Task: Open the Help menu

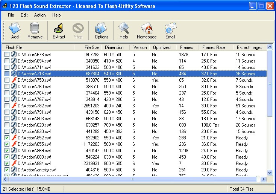Action: (56, 15)
